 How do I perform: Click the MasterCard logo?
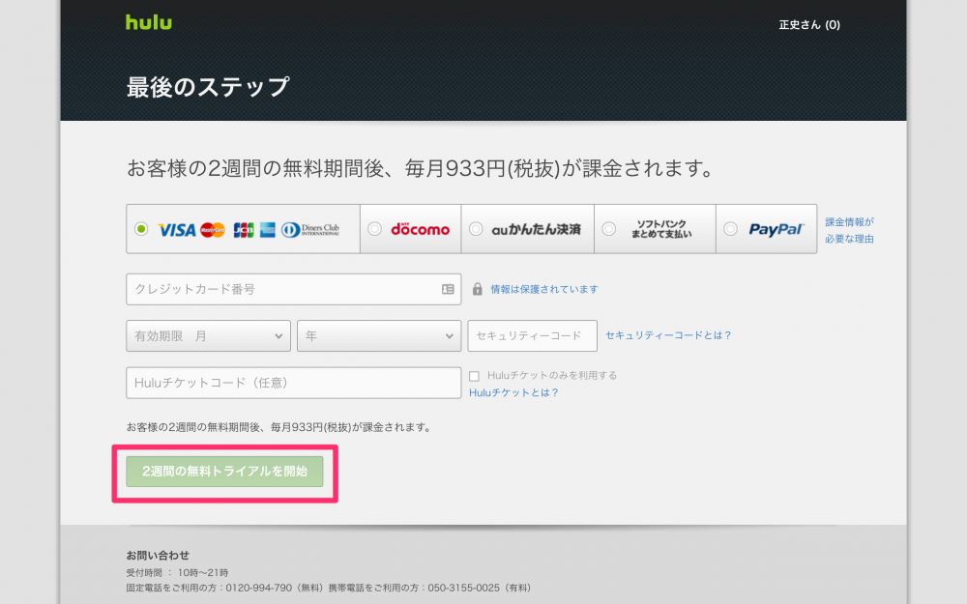coord(213,230)
